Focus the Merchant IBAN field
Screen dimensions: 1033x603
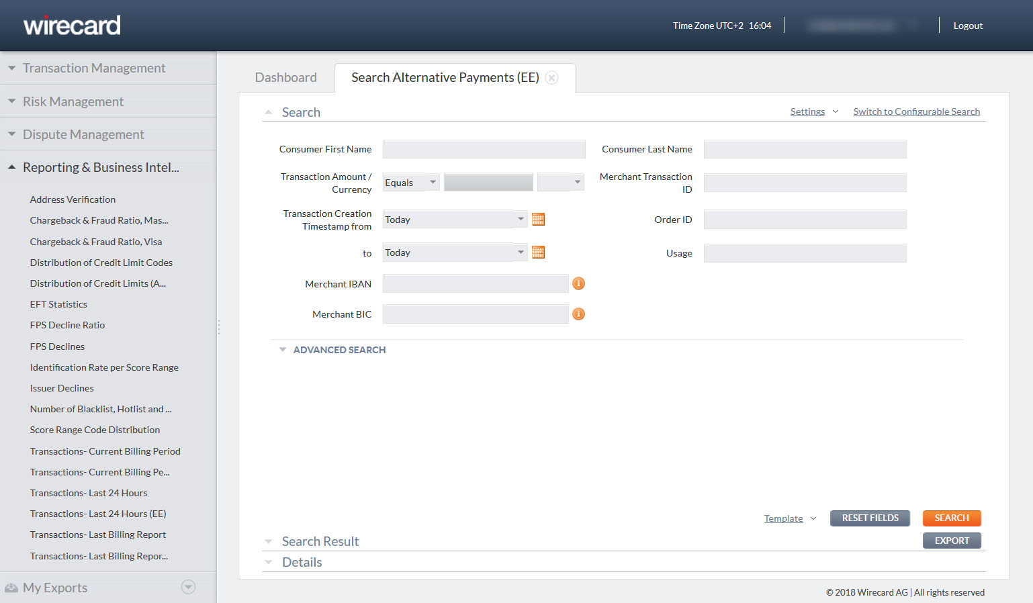[476, 283]
